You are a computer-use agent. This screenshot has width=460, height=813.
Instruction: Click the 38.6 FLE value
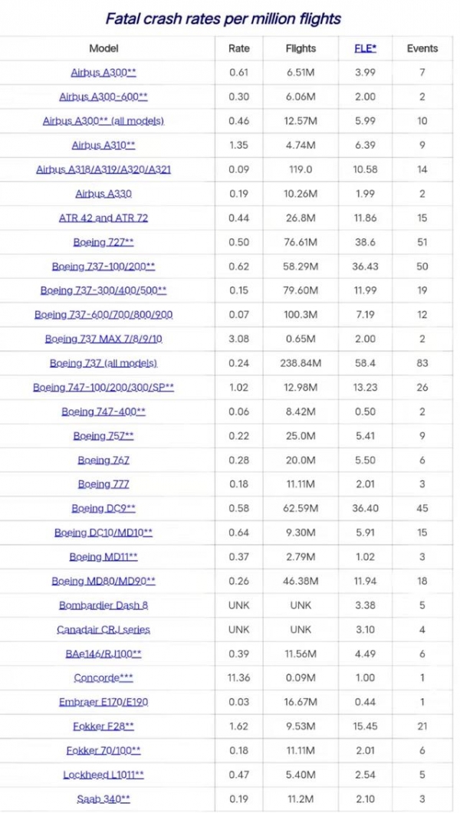click(x=365, y=242)
